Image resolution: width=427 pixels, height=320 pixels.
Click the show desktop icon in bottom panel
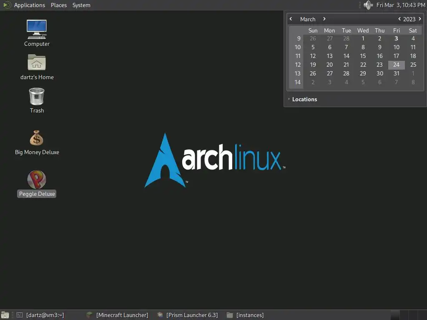point(5,315)
